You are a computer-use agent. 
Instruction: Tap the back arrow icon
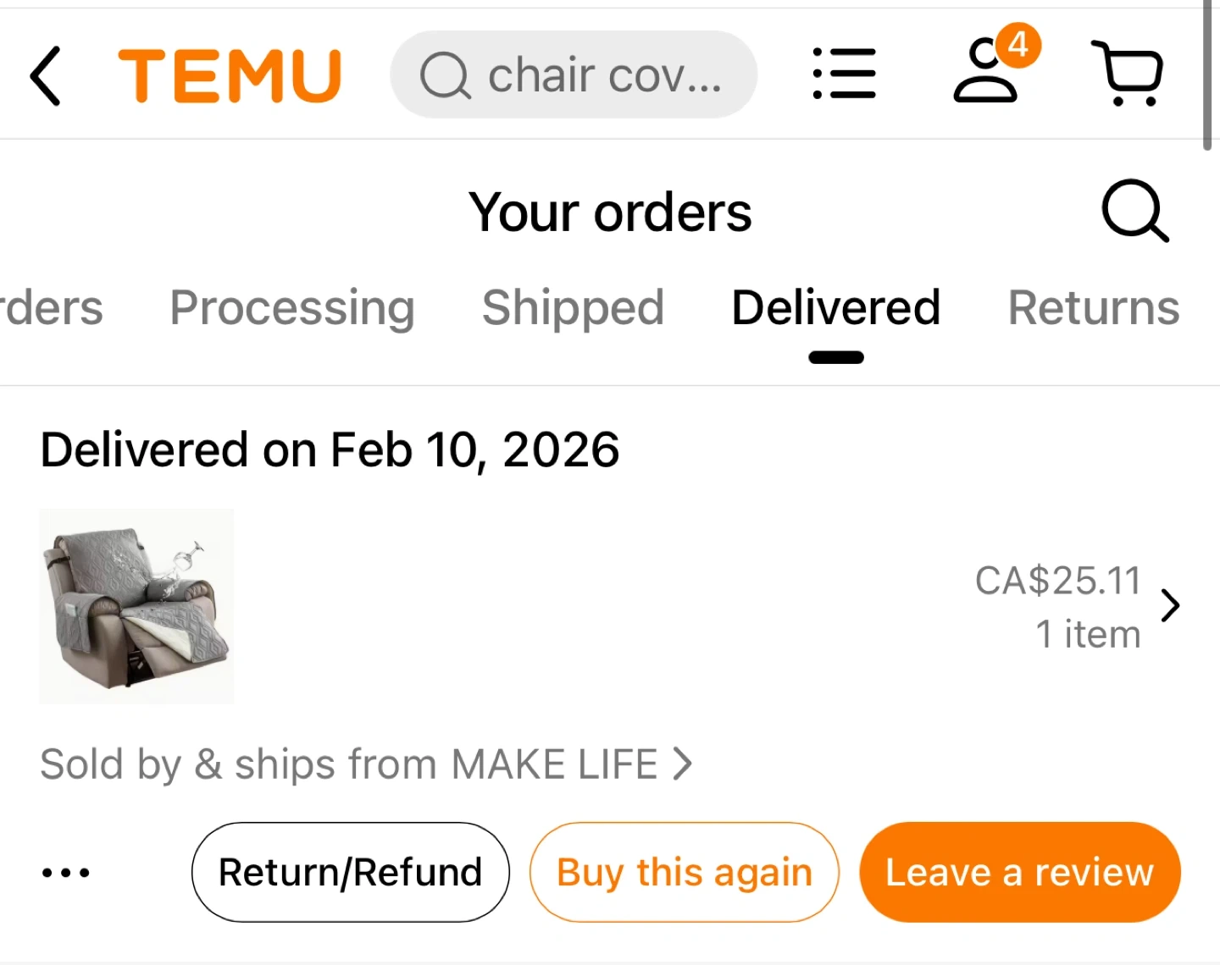coord(47,76)
